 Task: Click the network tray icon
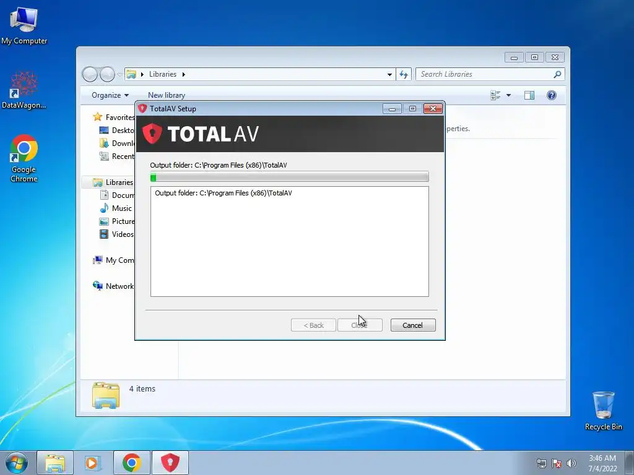(x=541, y=463)
